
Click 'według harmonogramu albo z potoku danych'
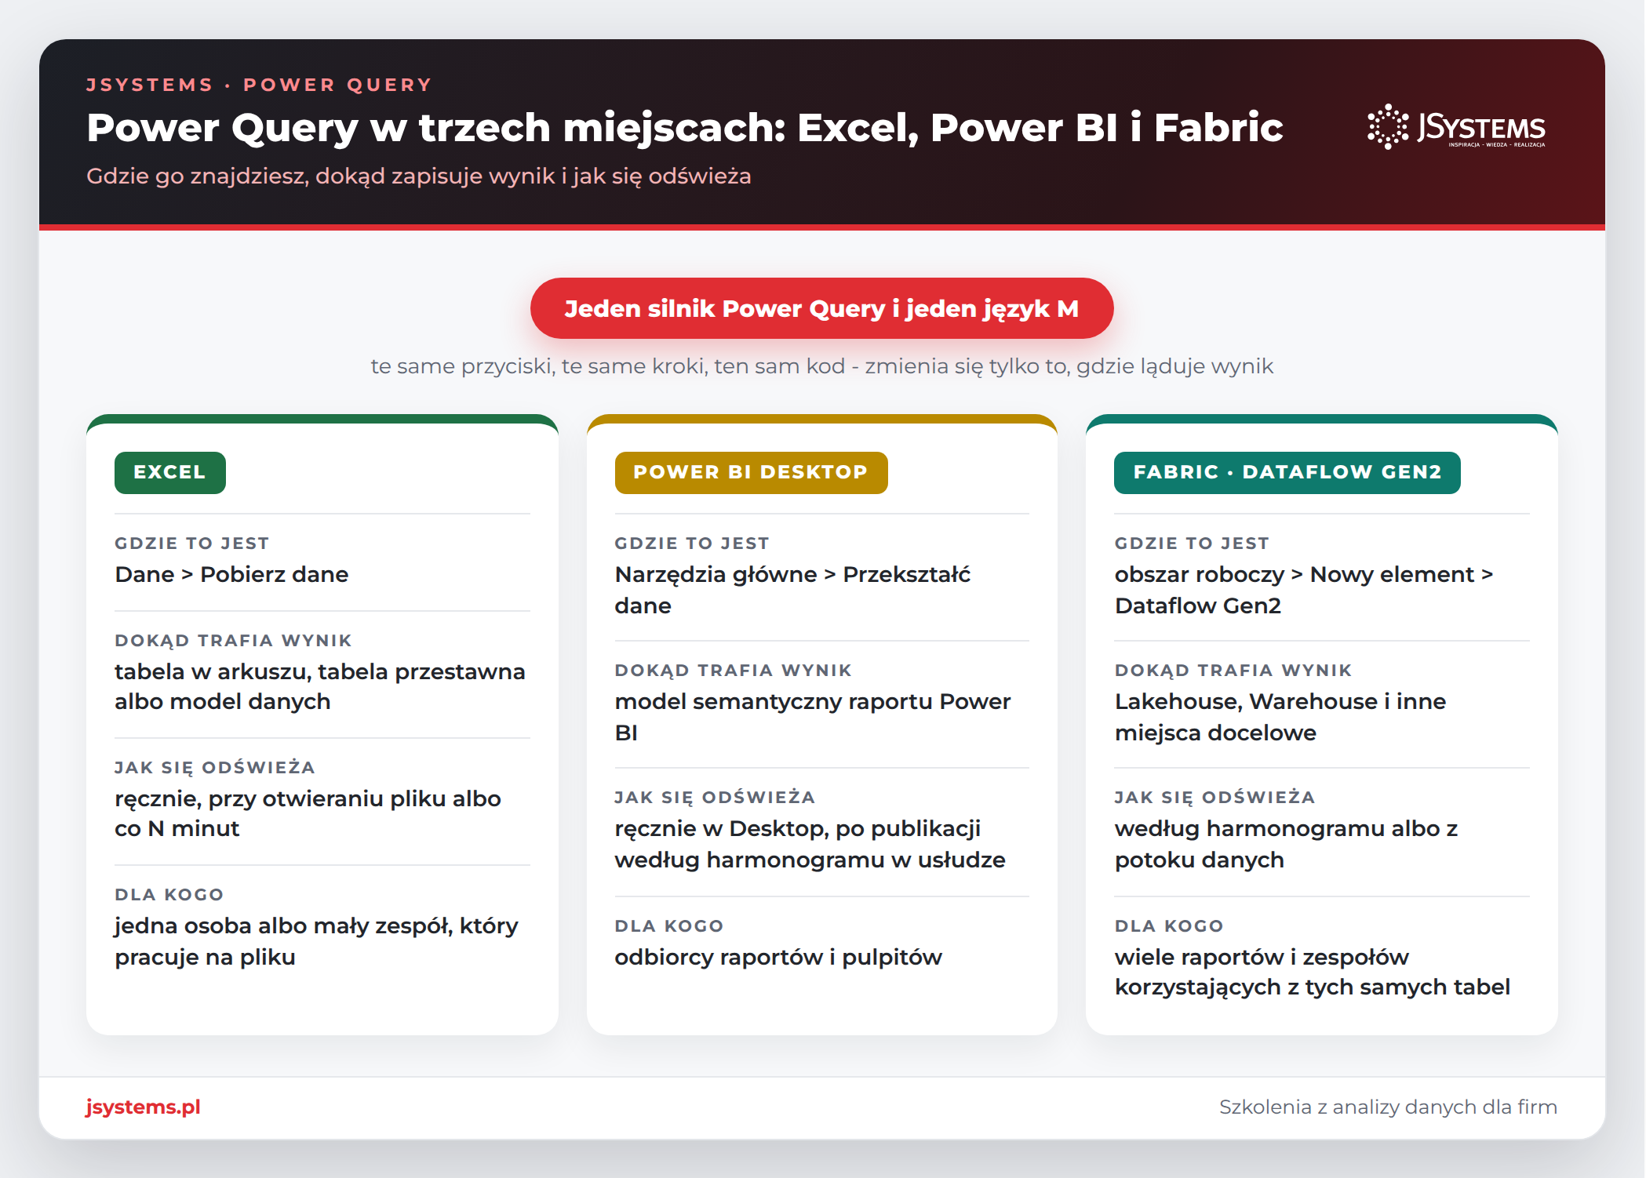1286,844
